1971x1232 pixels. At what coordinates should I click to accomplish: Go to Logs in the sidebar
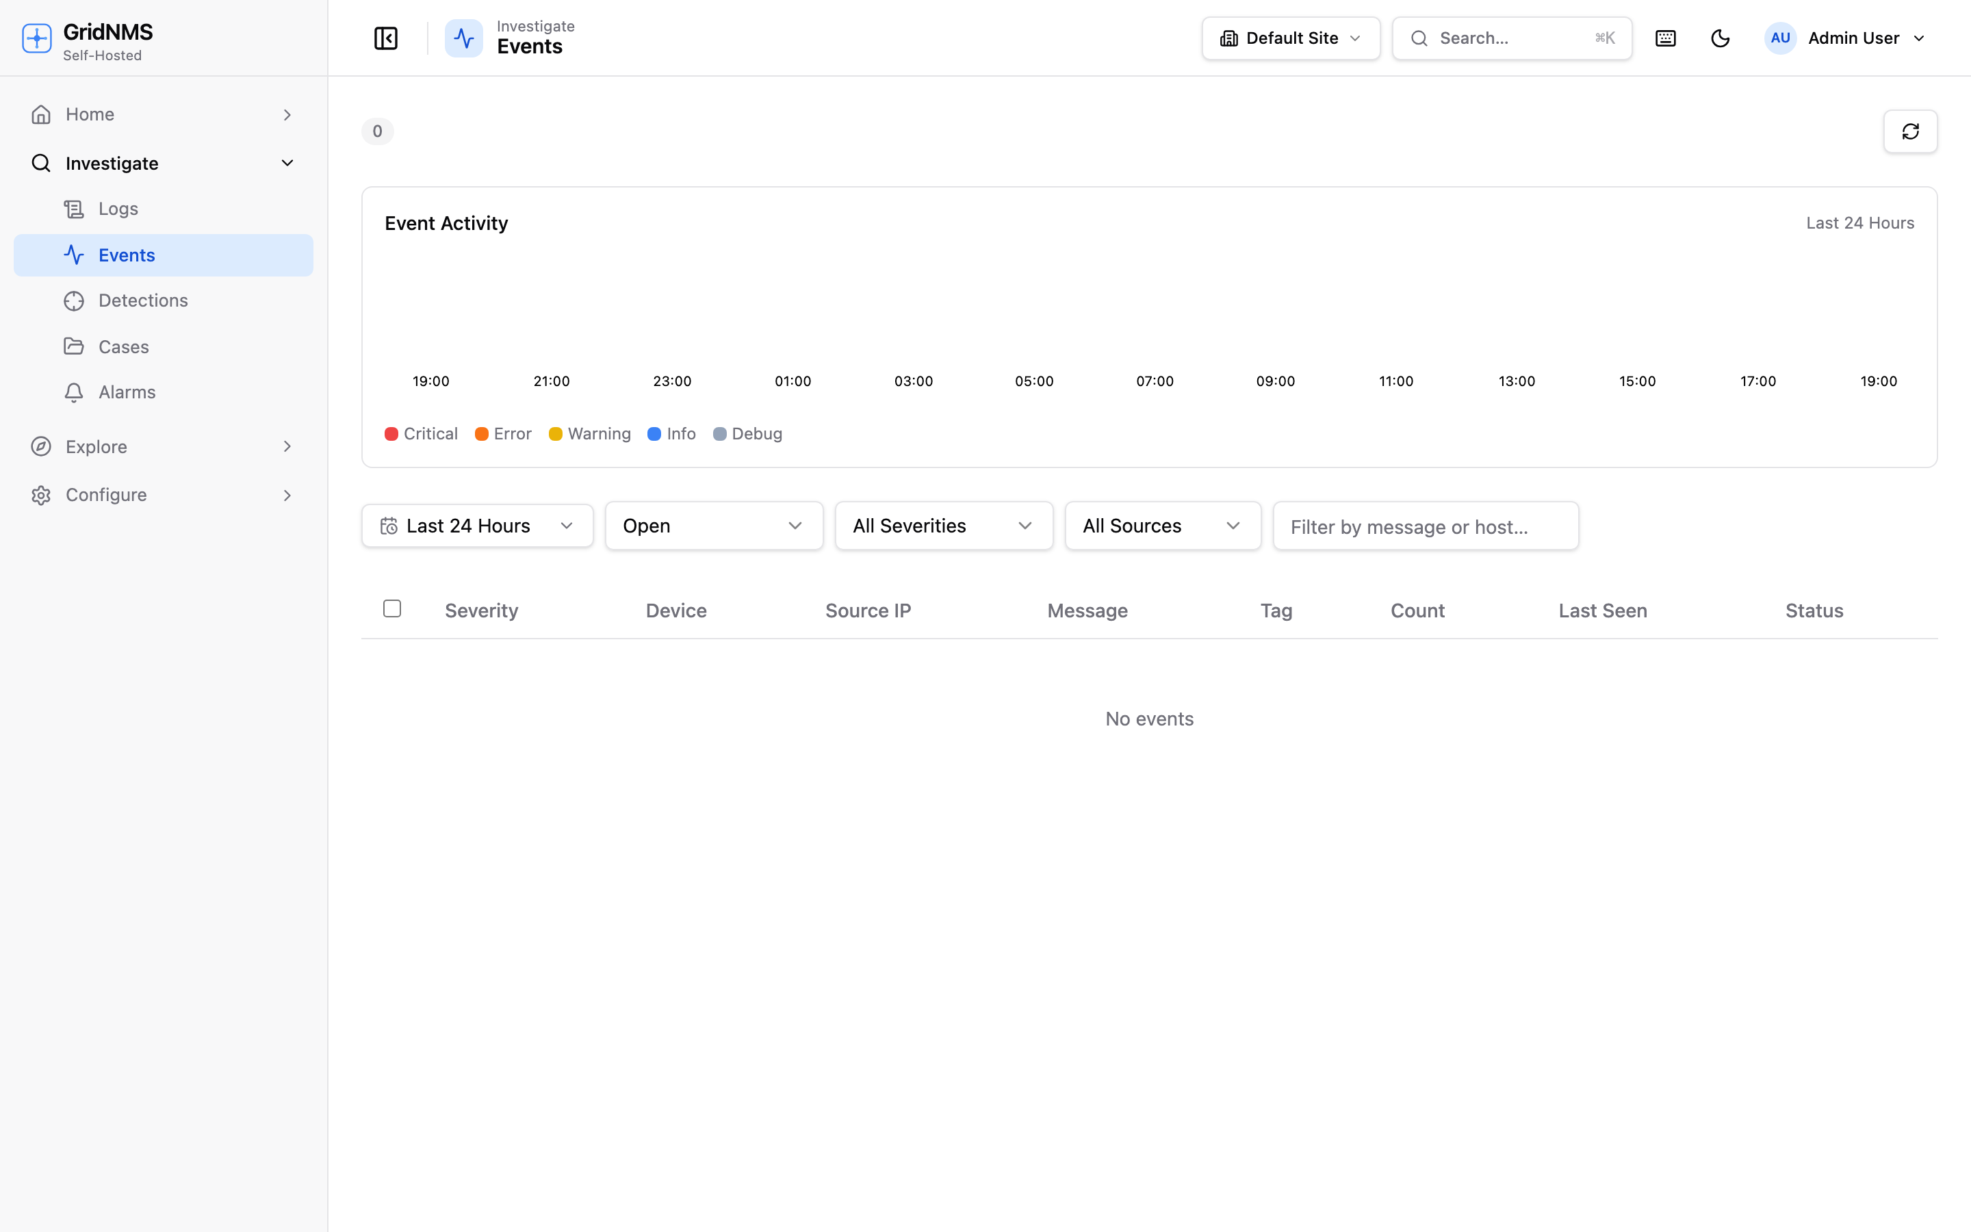[118, 209]
